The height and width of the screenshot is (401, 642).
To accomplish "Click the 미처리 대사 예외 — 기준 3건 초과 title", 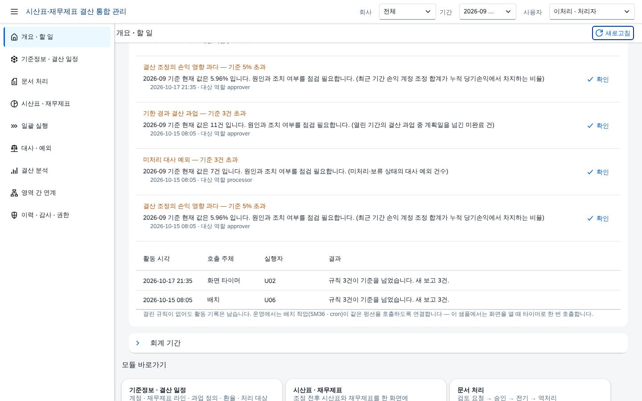I will coord(190,160).
